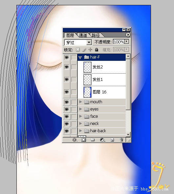Switch to the 通道 tab
This screenshot has height=194, width=174.
83,35
